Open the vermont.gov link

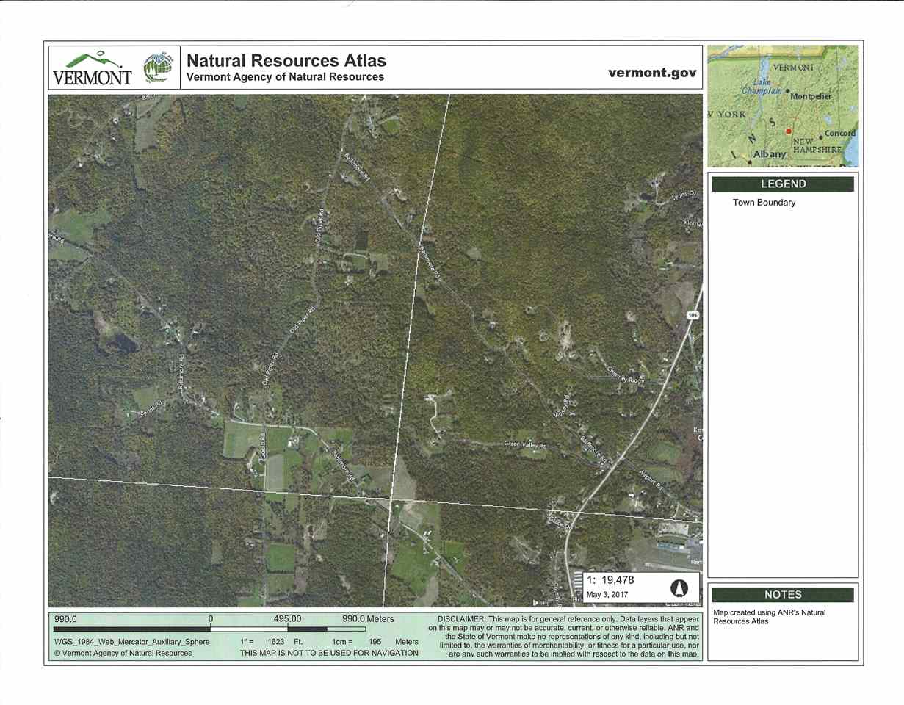tap(651, 73)
